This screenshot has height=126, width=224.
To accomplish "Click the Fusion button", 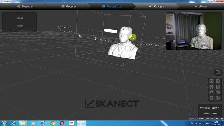I will tap(20, 26).
